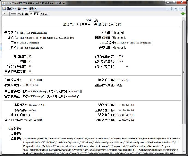Click the VM 参数 label
The image size is (188, 156).
coord(14,129)
